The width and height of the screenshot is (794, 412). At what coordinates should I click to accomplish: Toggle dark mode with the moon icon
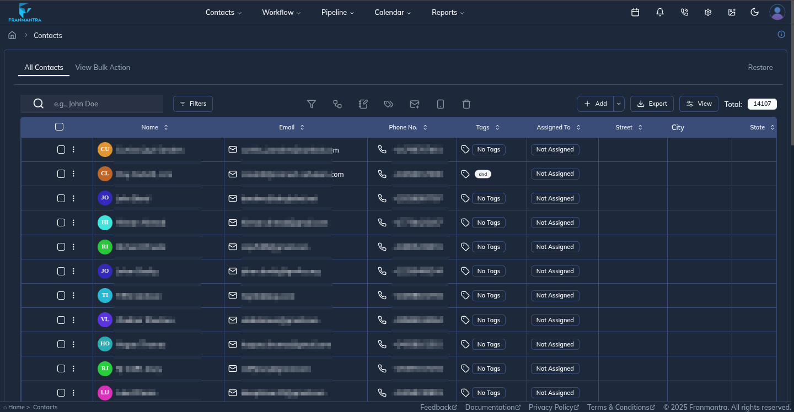754,12
